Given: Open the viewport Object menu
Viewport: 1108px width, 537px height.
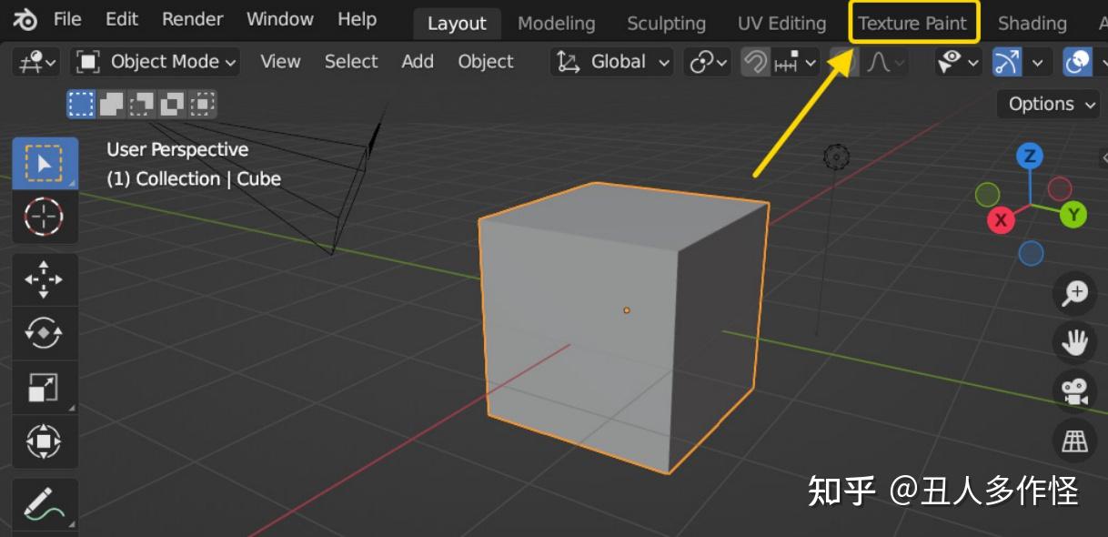Looking at the screenshot, I should pyautogui.click(x=486, y=62).
